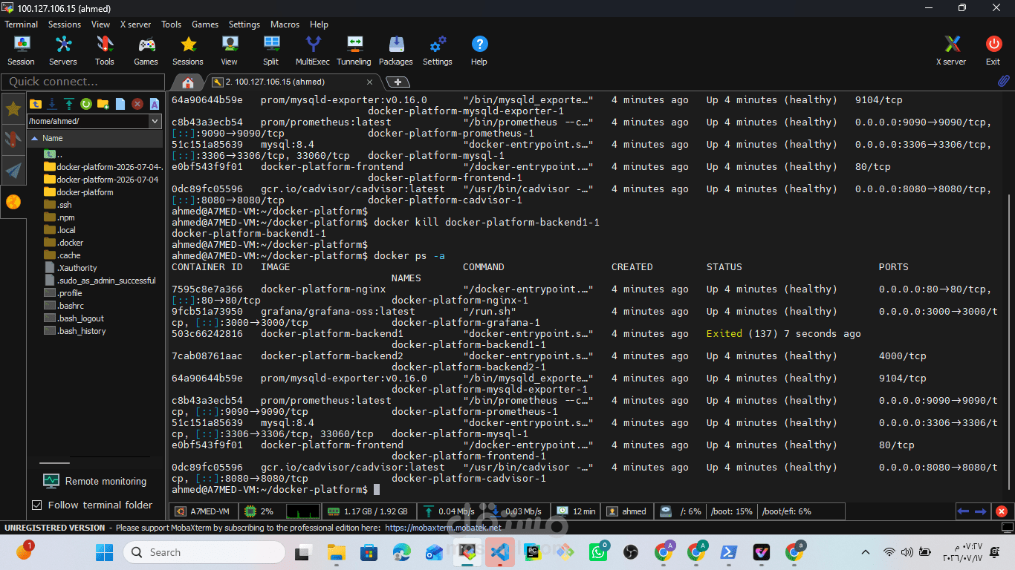Open the Windows Start button
Viewport: 1015px width, 570px height.
(x=104, y=552)
